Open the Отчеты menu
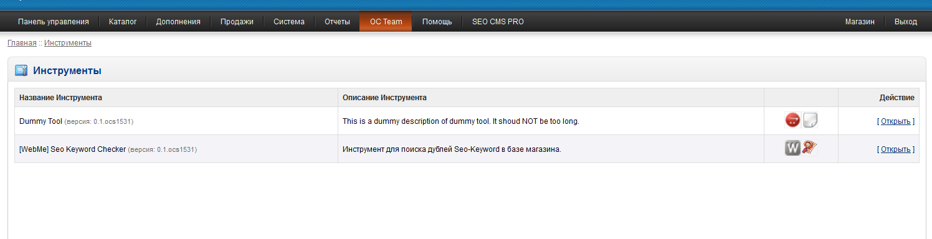Image resolution: width=932 pixels, height=239 pixels. [x=337, y=22]
